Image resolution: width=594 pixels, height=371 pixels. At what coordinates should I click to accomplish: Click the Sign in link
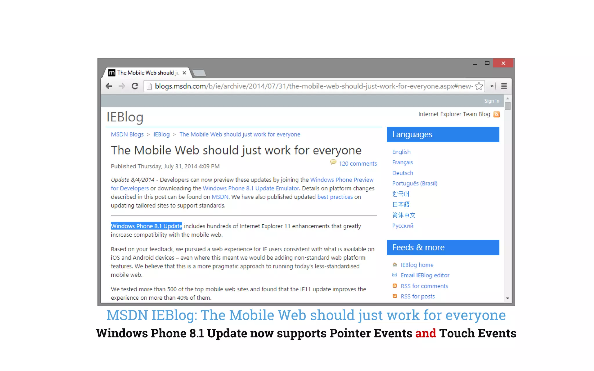pyautogui.click(x=492, y=101)
